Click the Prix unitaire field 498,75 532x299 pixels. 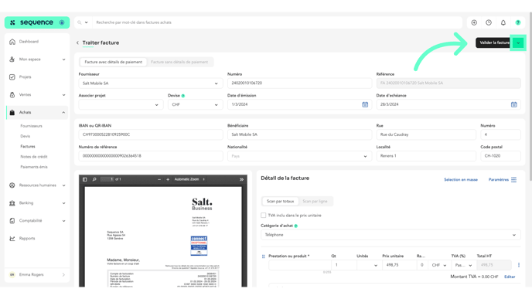(x=399, y=265)
